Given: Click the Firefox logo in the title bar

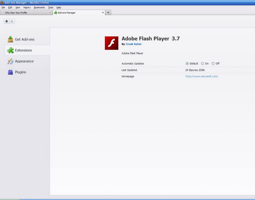Looking at the screenshot, I should click(2, 3).
